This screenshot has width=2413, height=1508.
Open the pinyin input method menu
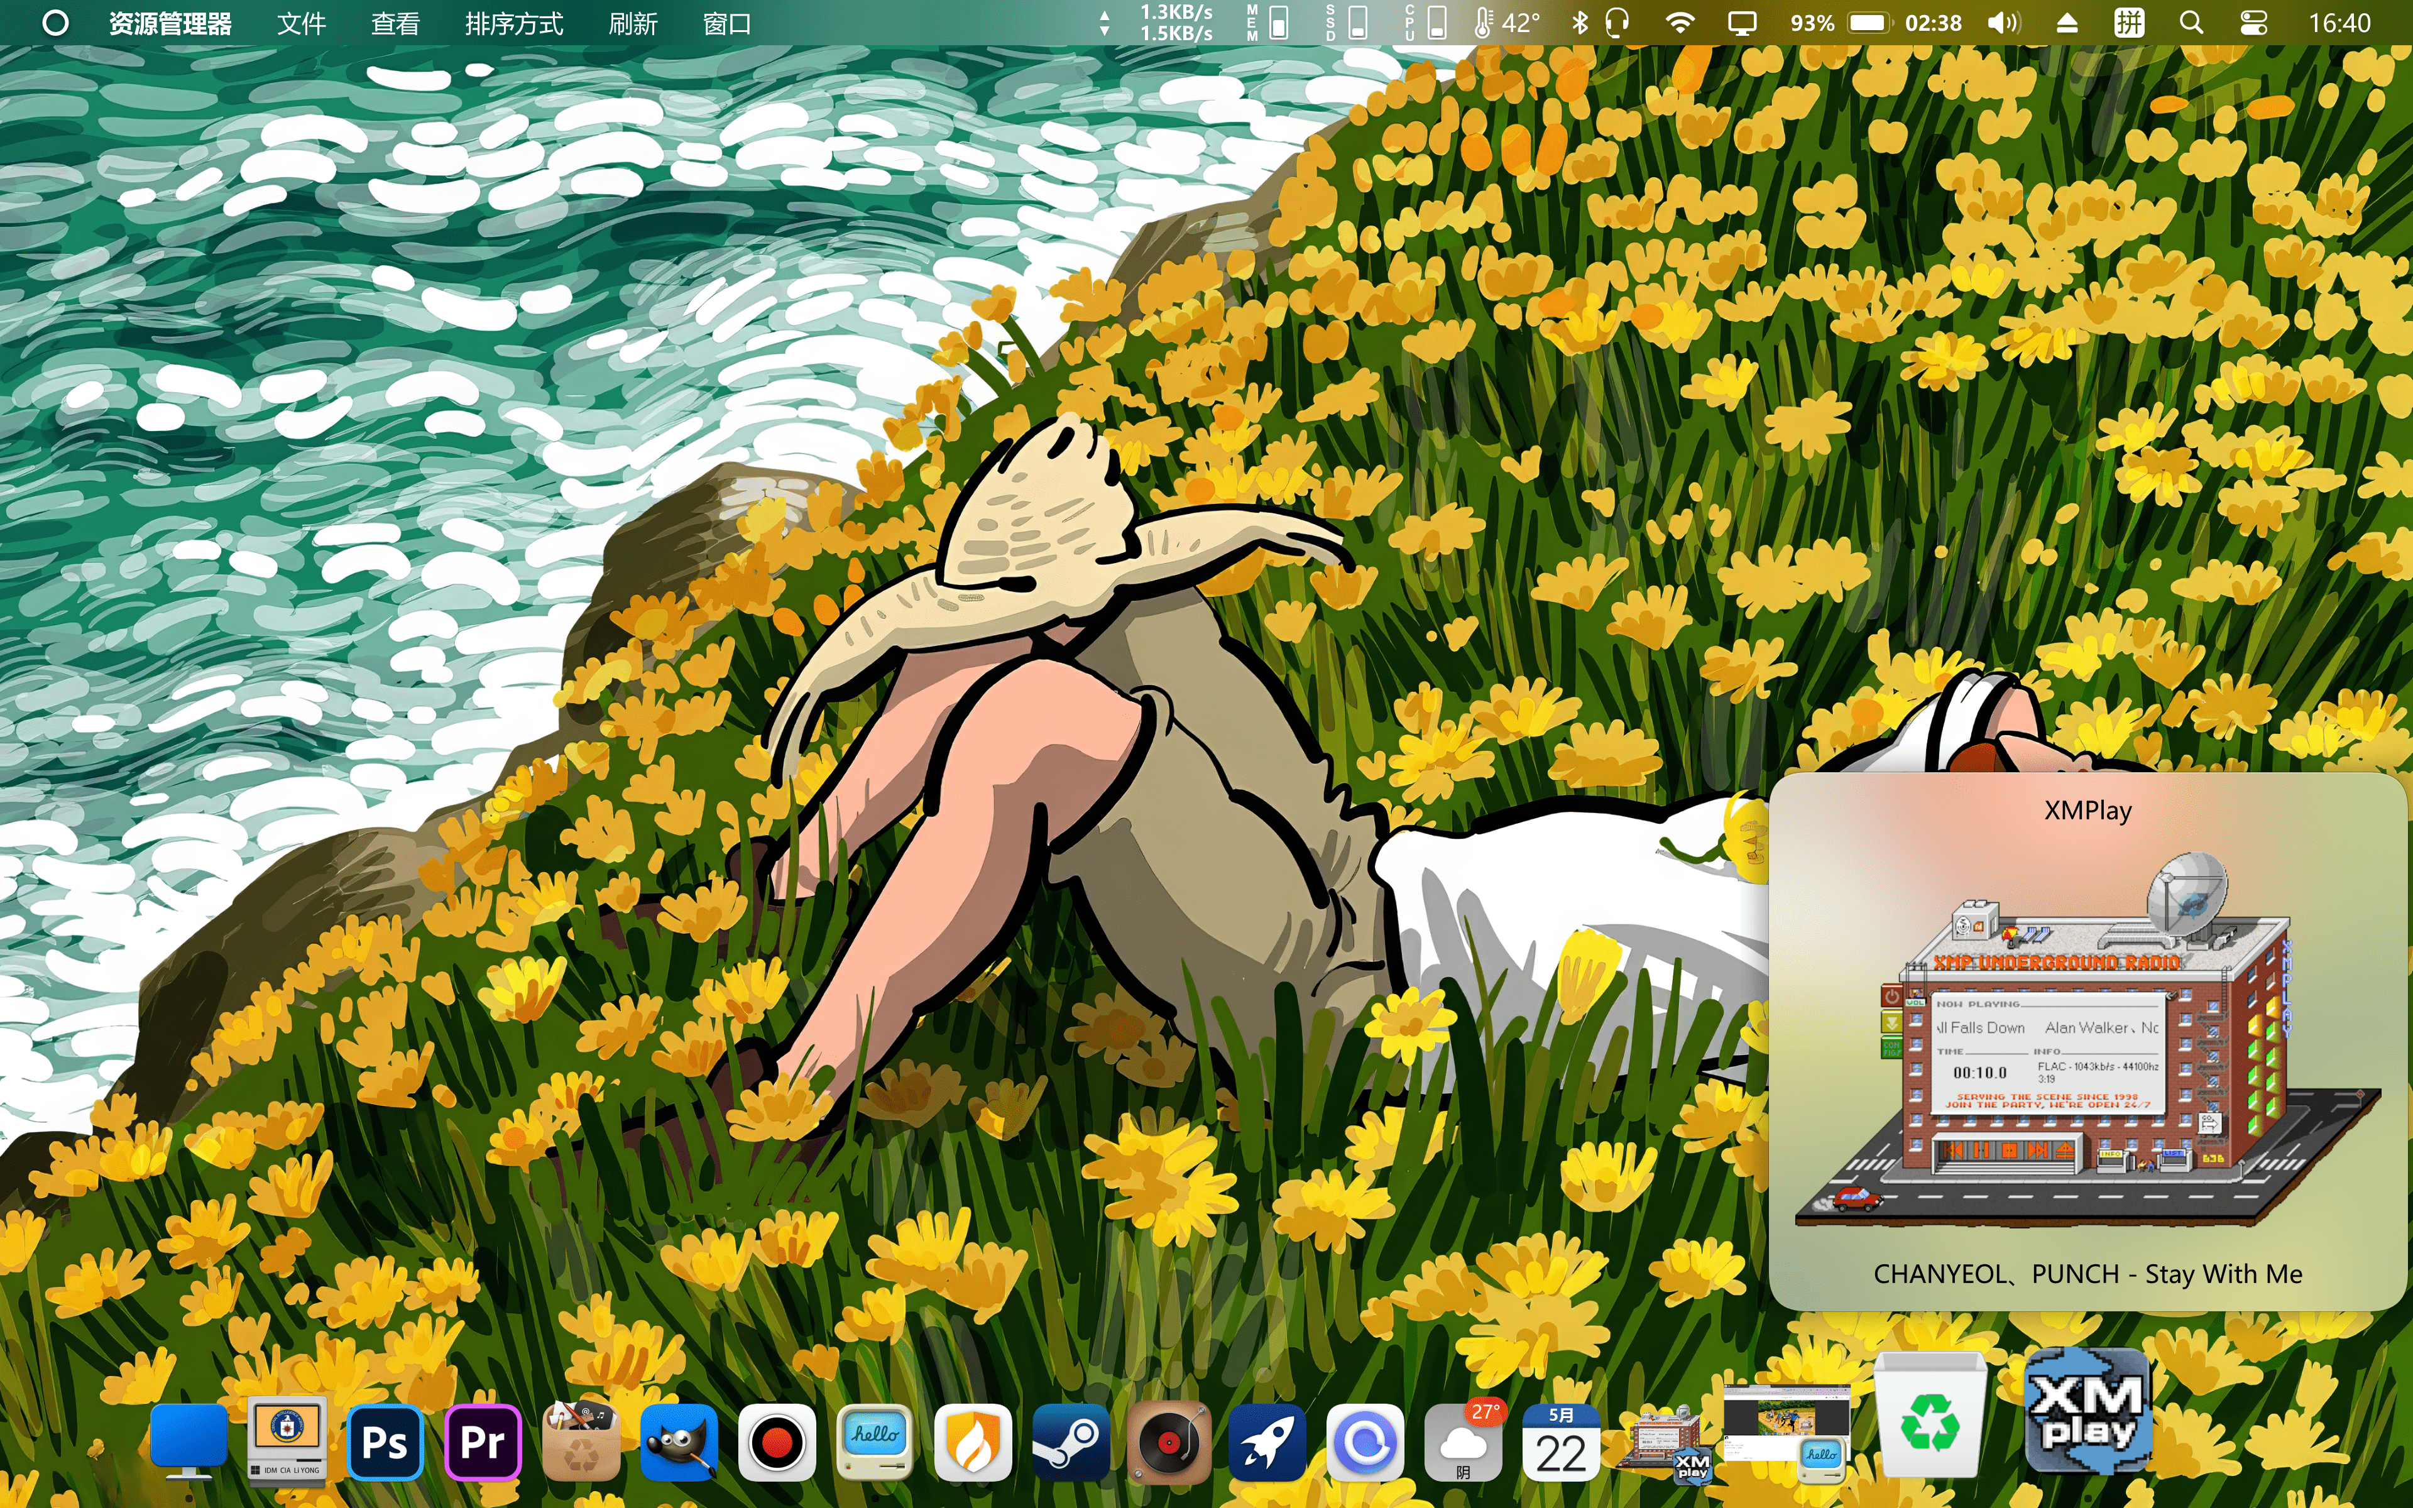(x=2129, y=22)
